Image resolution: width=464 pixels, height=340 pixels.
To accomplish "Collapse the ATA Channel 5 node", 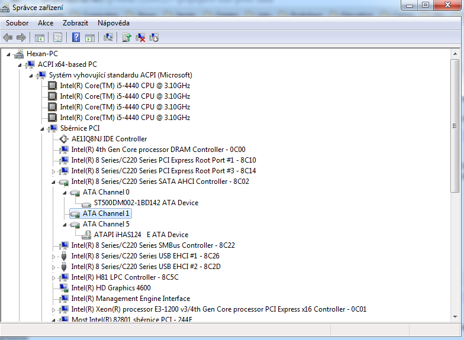I will point(65,225).
